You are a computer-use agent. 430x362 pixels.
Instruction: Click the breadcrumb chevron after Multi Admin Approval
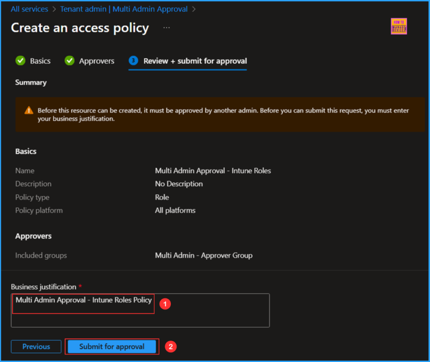[x=194, y=9]
